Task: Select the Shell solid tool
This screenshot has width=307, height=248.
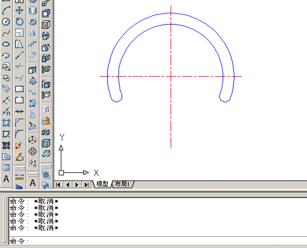Action: (46, 143)
